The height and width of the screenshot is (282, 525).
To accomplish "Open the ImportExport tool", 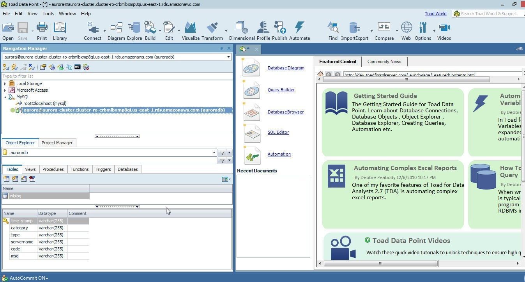I will point(355,31).
